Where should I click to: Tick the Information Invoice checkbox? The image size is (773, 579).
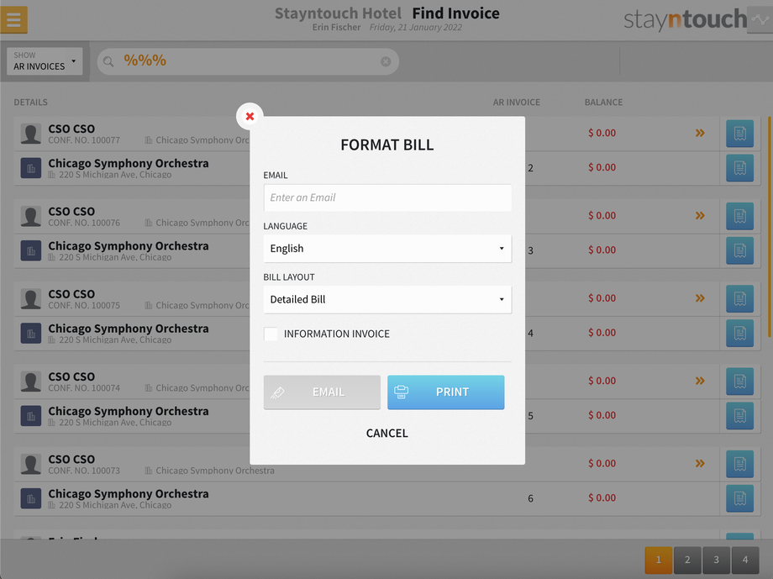coord(271,334)
